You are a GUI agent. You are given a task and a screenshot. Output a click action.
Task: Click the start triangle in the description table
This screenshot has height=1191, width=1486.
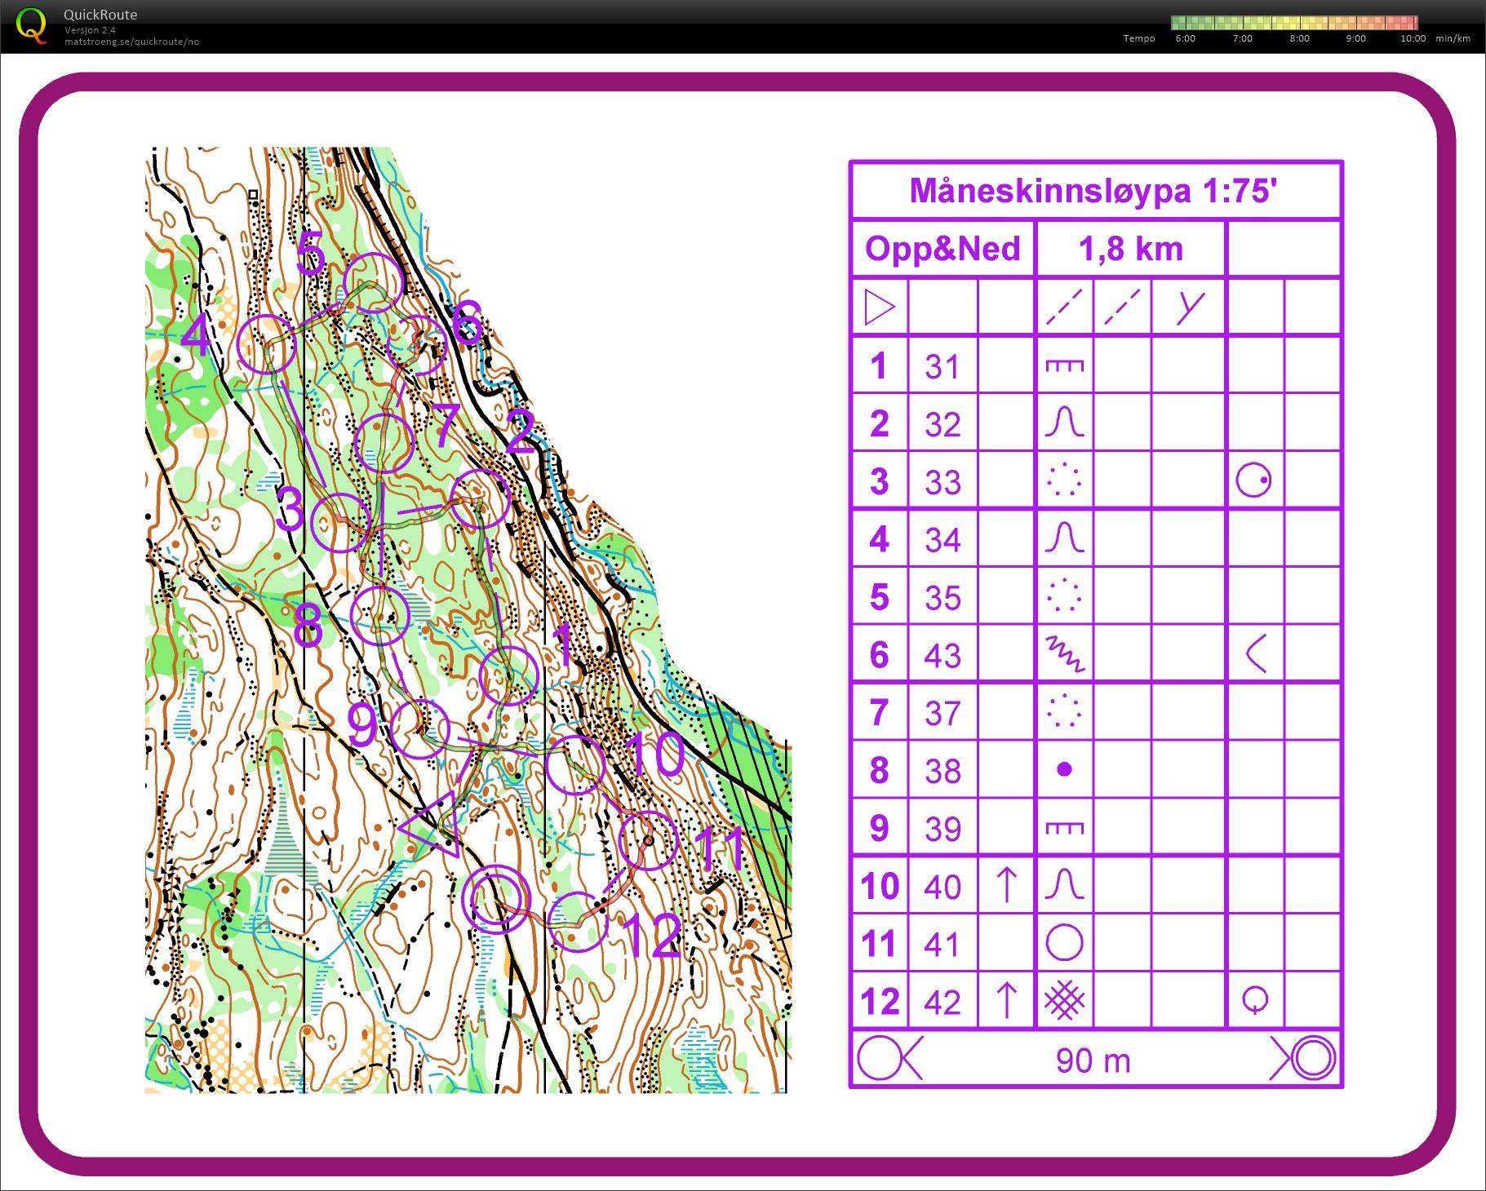pyautogui.click(x=879, y=308)
